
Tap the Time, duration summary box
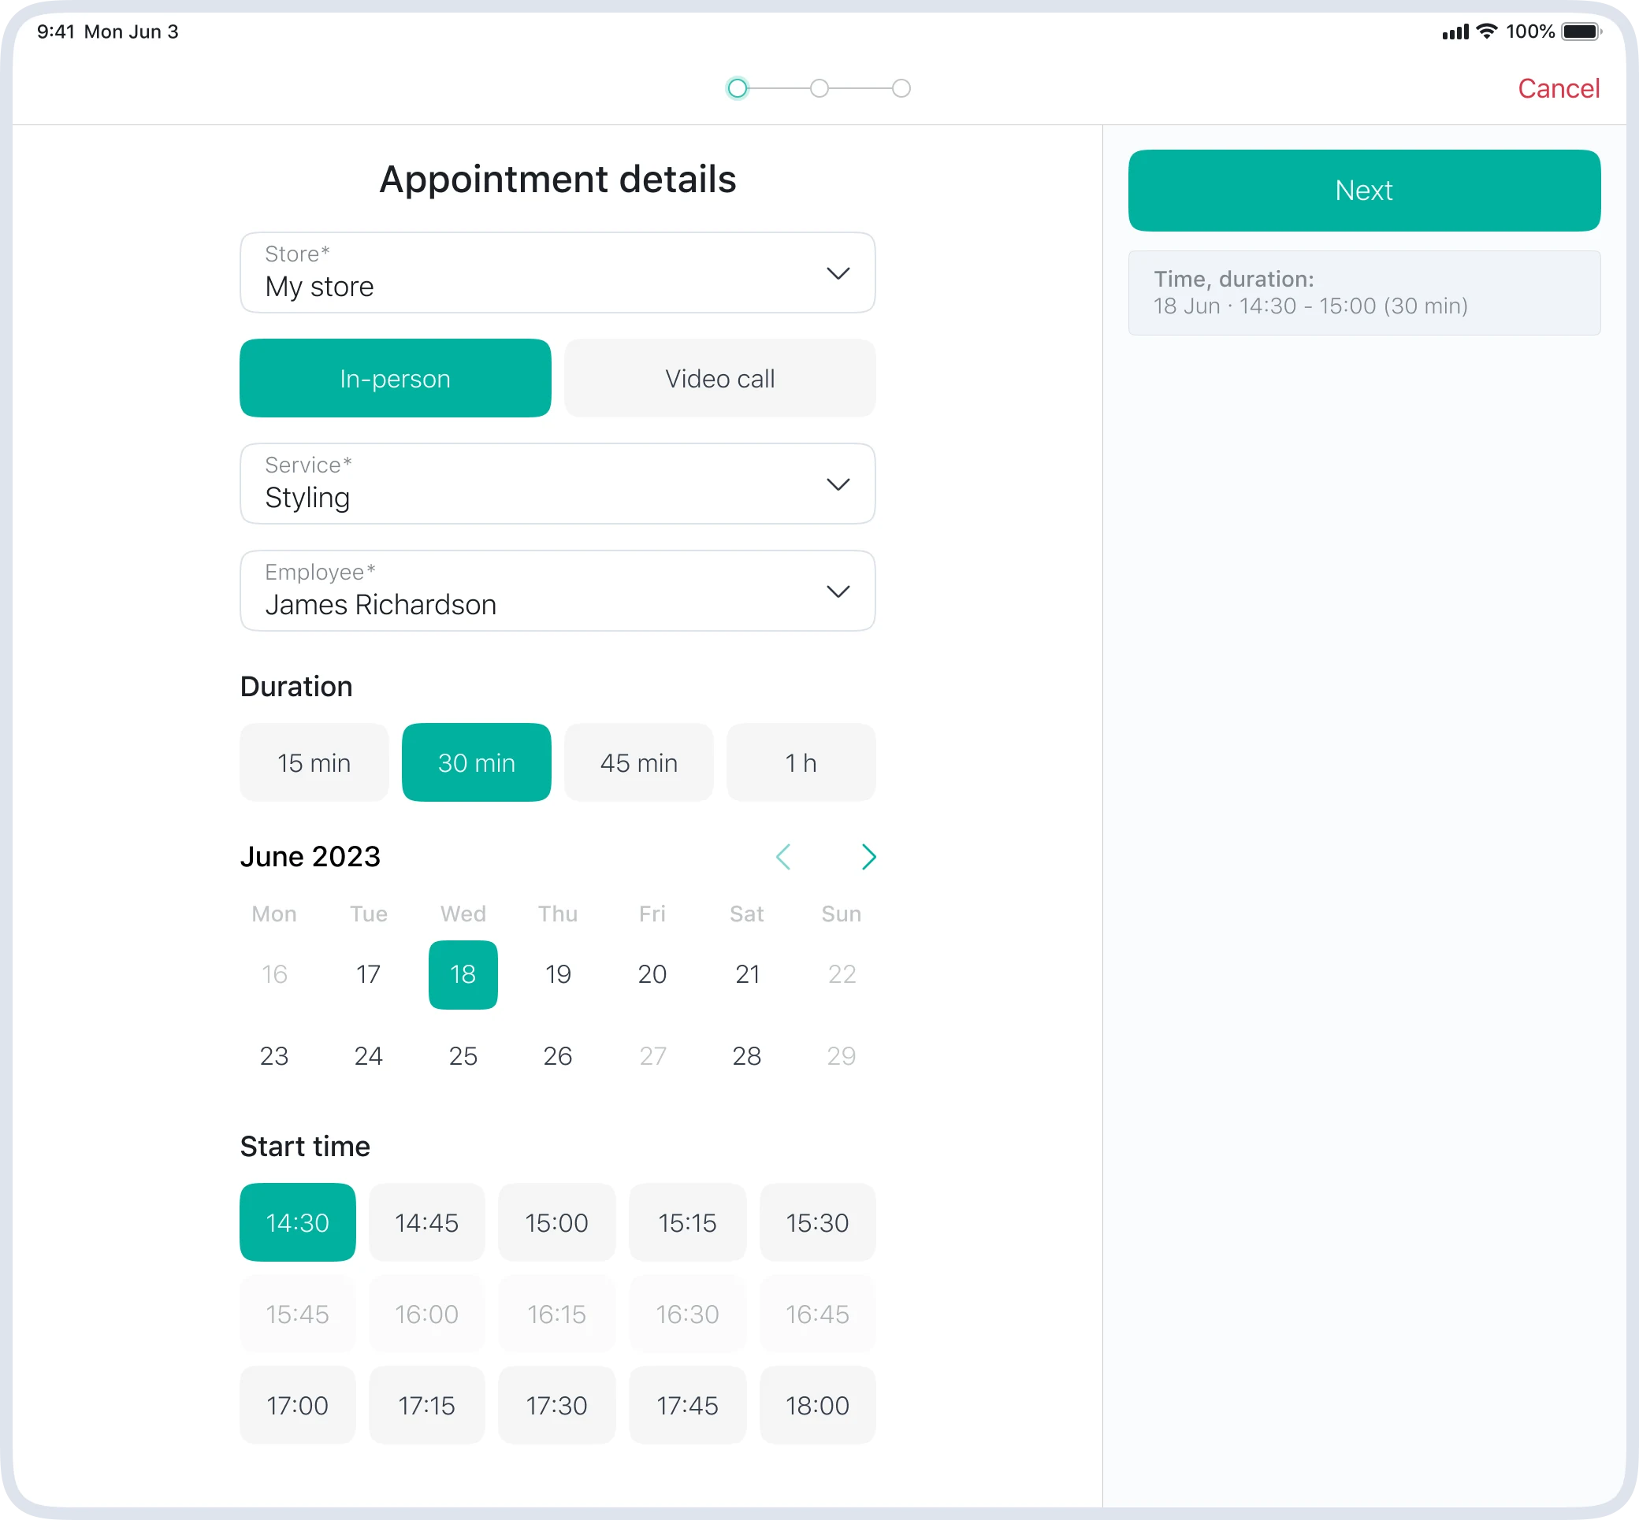1364,293
